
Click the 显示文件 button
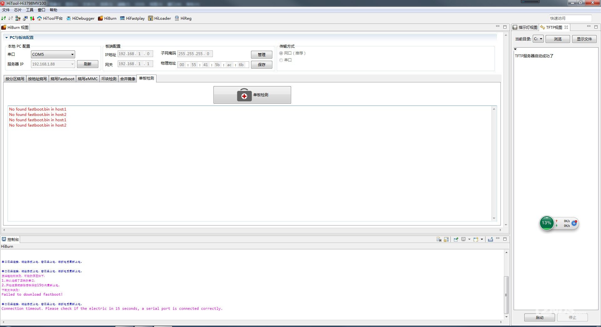[x=584, y=39]
